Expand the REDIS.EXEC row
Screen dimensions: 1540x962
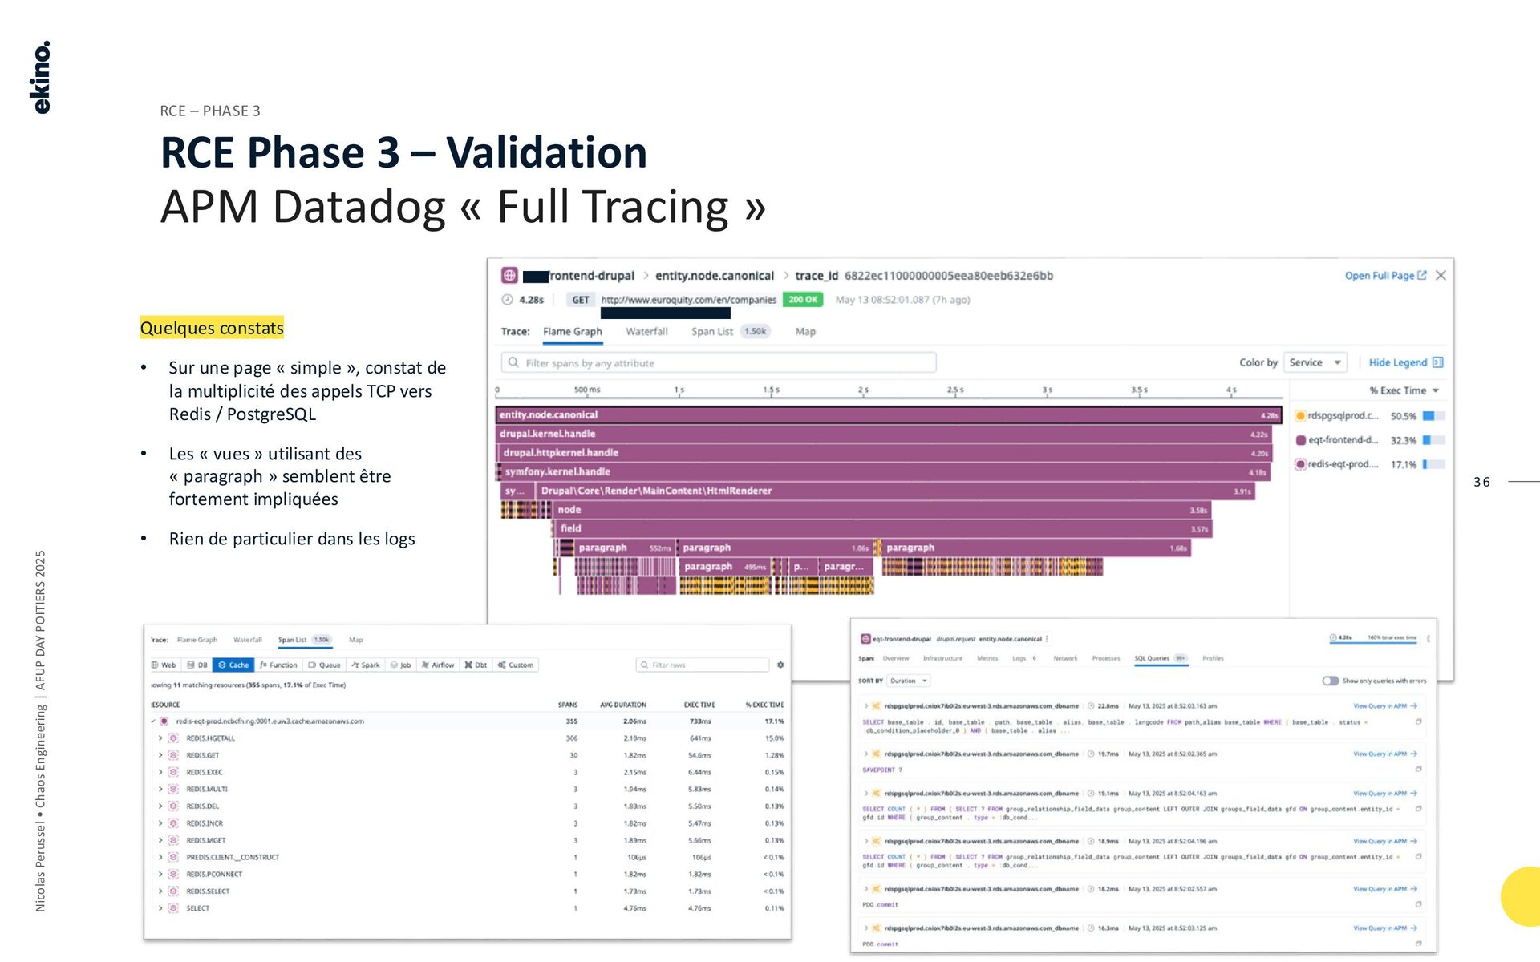(160, 772)
